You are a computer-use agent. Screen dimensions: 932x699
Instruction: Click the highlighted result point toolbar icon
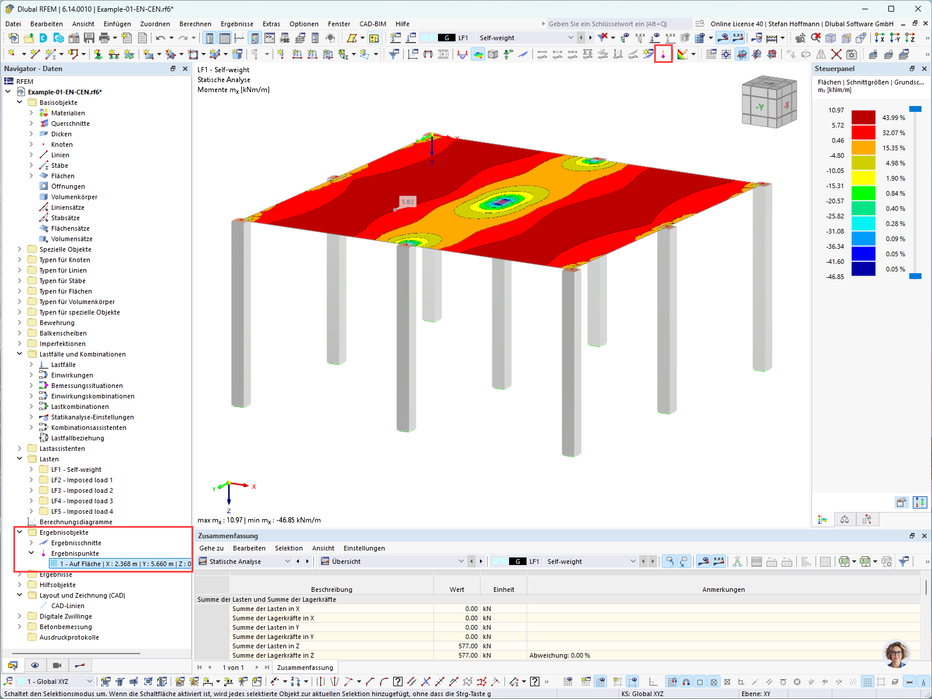tap(663, 54)
